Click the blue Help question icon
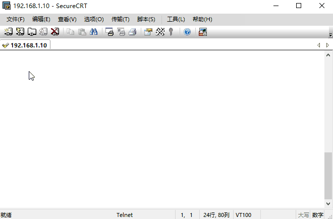This screenshot has height=219, width=333. pyautogui.click(x=187, y=32)
